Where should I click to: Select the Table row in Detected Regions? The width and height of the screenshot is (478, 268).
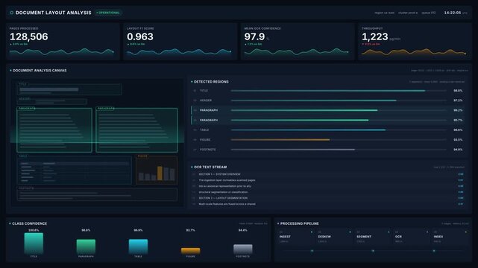(x=328, y=130)
